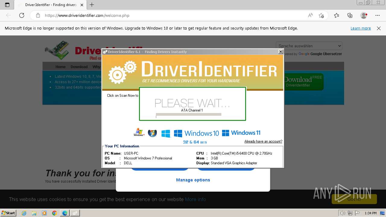Open a new tab with the plus icon
Screen dimensions: 386x217
(x=92, y=5)
